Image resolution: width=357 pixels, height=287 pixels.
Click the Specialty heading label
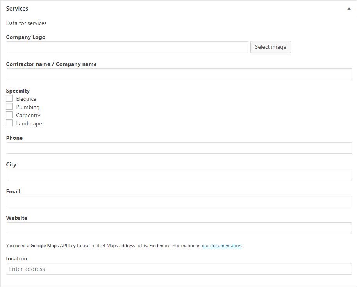pos(18,91)
